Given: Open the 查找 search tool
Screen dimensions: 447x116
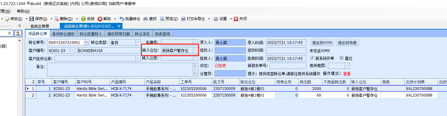Looking at the screenshot, I should click(150, 19).
